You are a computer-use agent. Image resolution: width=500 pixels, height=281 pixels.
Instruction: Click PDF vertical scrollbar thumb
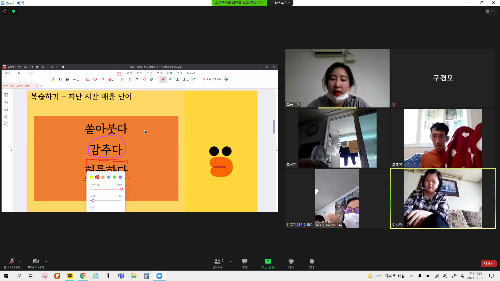[274, 127]
